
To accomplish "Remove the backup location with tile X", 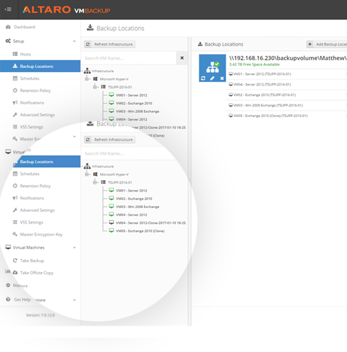I will (222, 79).
